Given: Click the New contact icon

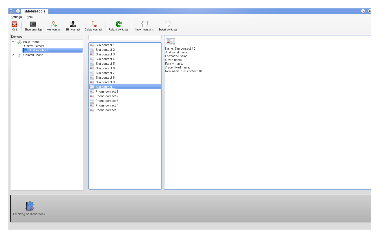Looking at the screenshot, I should 54,24.
